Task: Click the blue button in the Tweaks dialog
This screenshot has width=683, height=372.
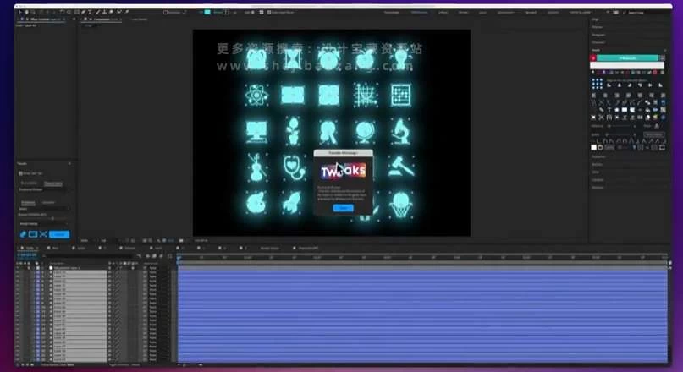Action: tap(342, 207)
